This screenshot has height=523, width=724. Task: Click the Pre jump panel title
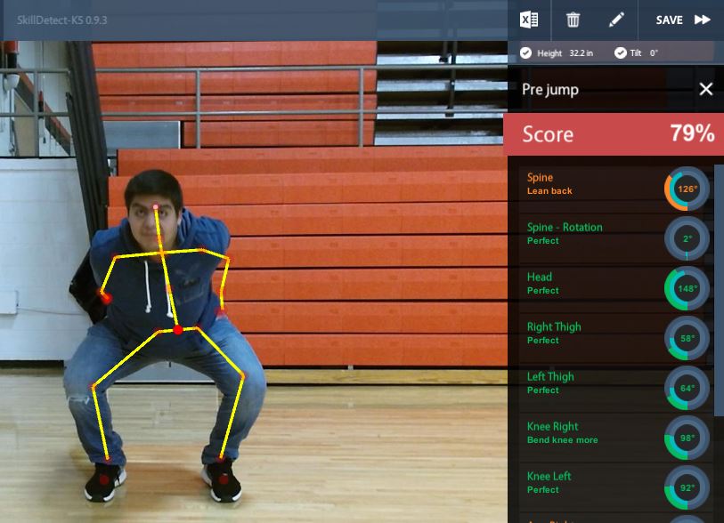coord(550,90)
